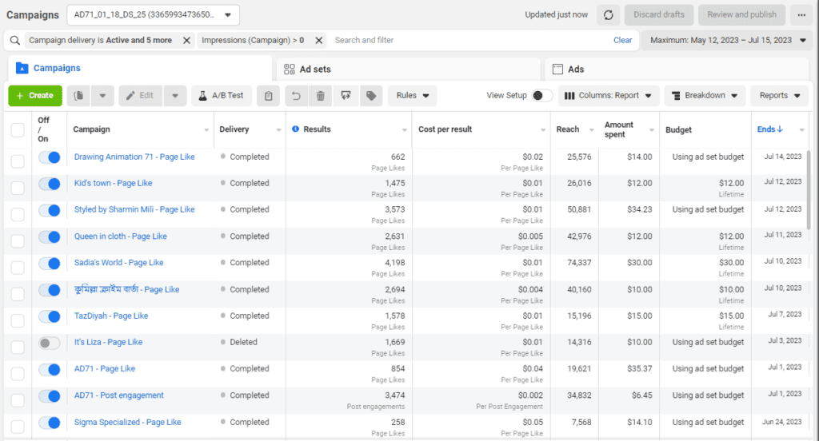This screenshot has width=819, height=441.
Task: Click the search magnifier icon
Action: 15,40
